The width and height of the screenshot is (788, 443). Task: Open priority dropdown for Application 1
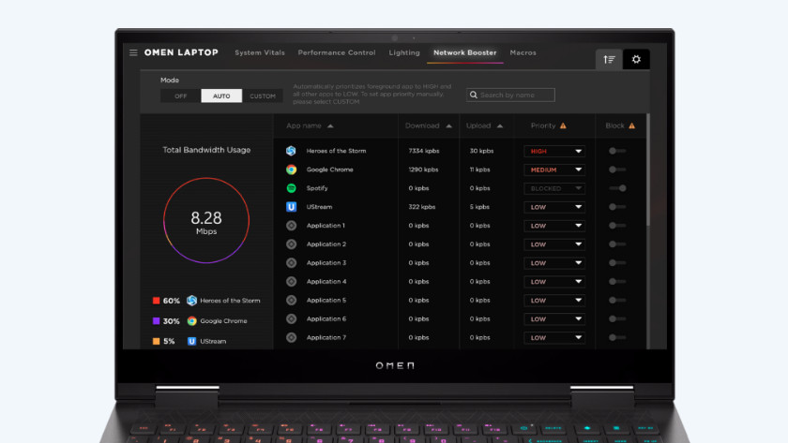[554, 226]
